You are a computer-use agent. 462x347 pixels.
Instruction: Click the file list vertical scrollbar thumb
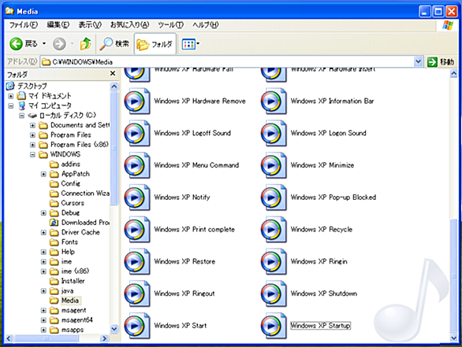pos(454,275)
